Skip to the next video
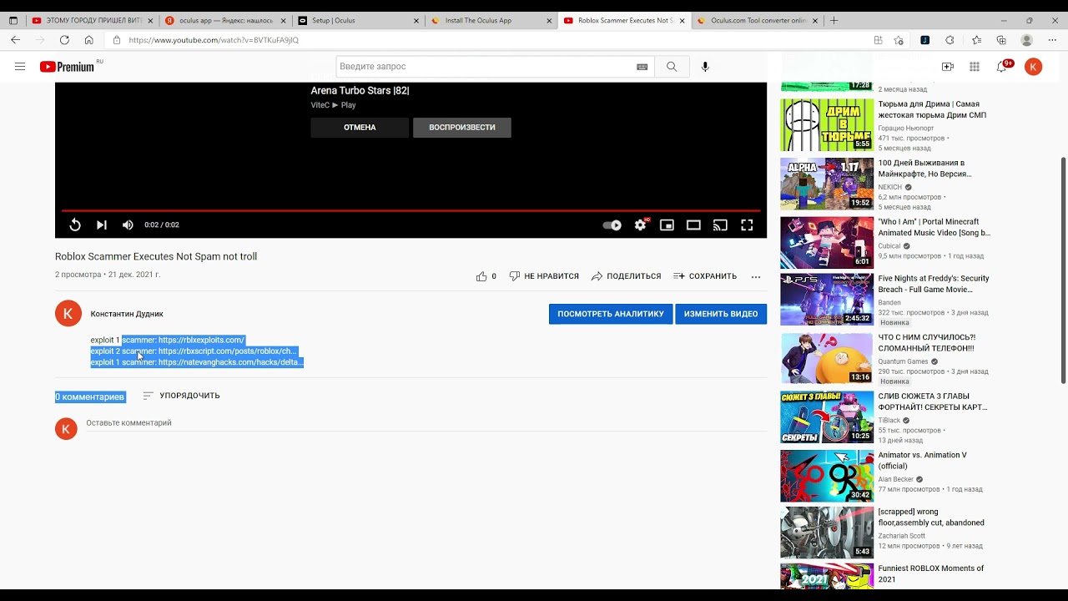1068x601 pixels. point(102,225)
